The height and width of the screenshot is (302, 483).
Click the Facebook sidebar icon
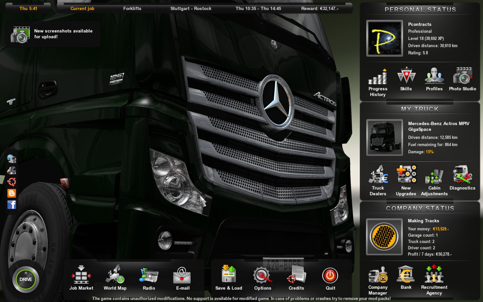12,205
